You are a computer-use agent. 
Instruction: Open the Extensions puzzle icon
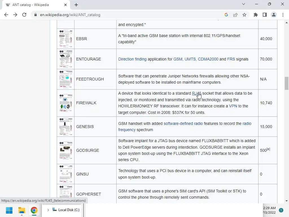click(256, 15)
